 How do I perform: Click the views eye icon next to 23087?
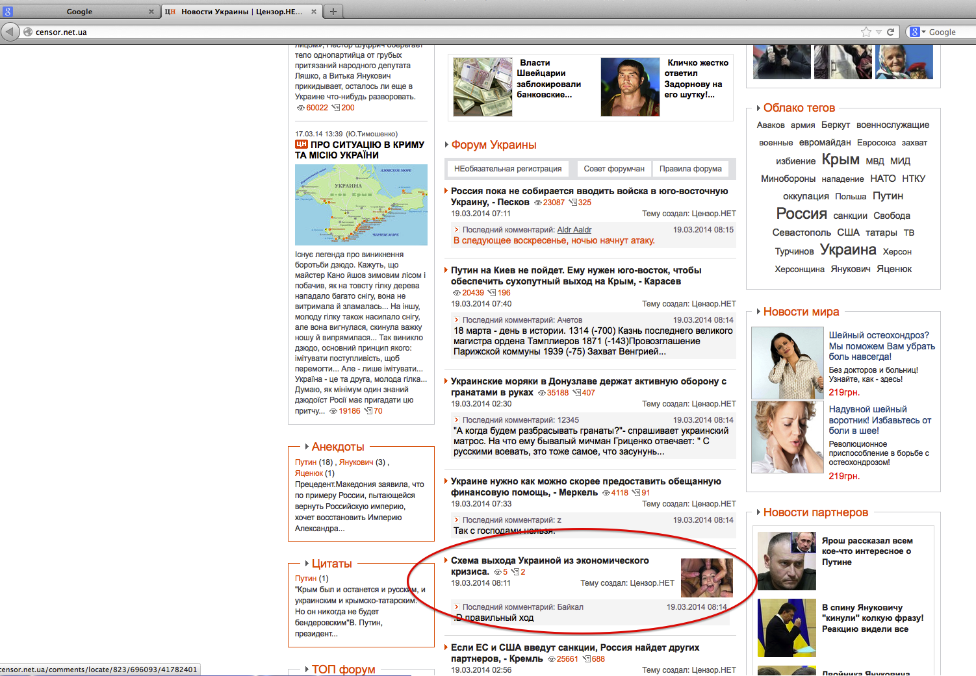(537, 203)
